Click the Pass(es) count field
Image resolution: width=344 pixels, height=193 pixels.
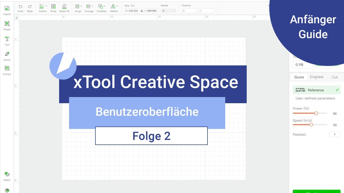[335, 134]
